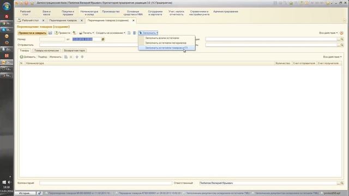
Task: Open the Производство section
Action: pos(111,11)
